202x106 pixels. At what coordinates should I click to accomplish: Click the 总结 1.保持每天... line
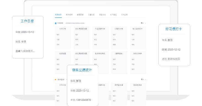click(25, 51)
